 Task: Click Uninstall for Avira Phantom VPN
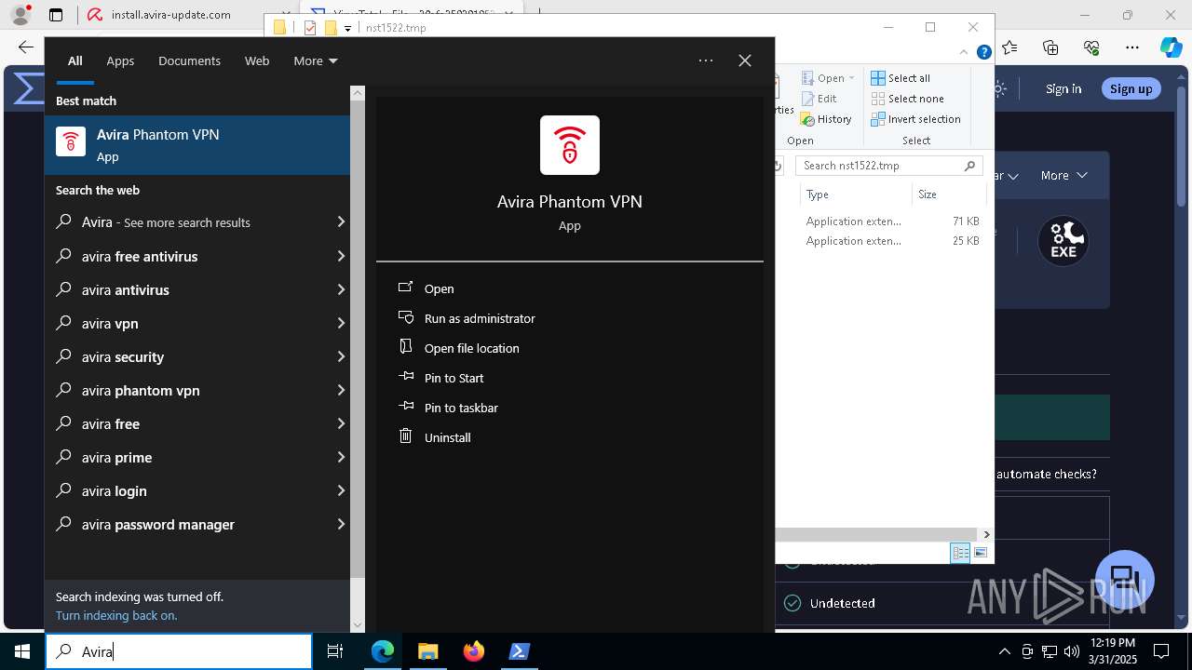(447, 437)
